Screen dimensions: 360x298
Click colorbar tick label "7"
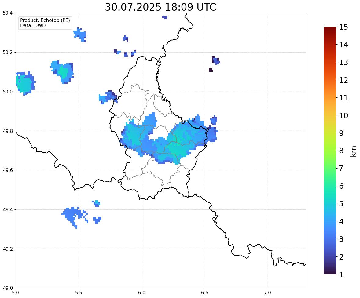(x=341, y=168)
